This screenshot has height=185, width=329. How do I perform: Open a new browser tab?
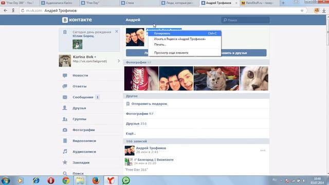click(283, 3)
